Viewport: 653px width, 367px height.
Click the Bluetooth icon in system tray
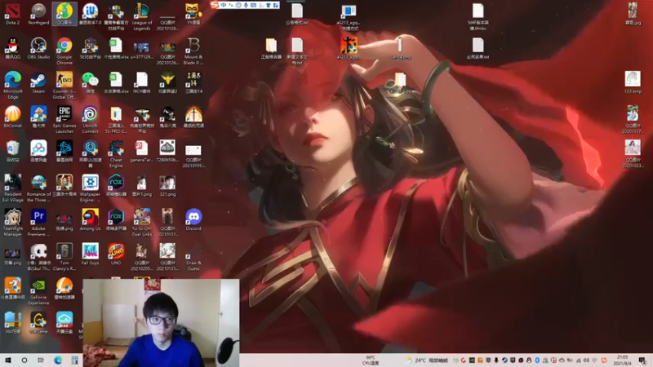[537, 360]
